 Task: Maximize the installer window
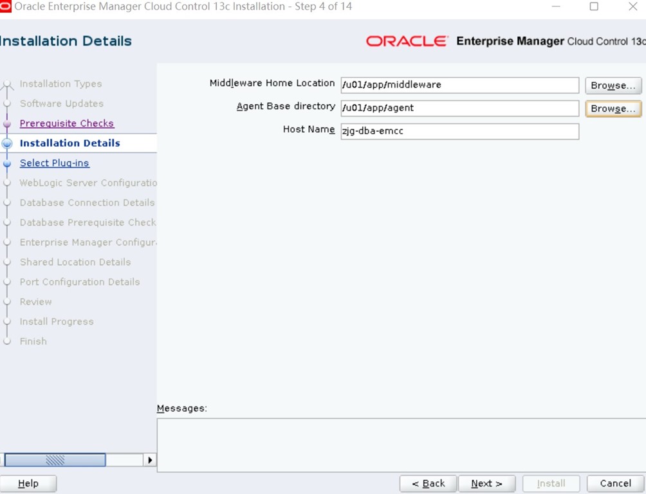(594, 6)
